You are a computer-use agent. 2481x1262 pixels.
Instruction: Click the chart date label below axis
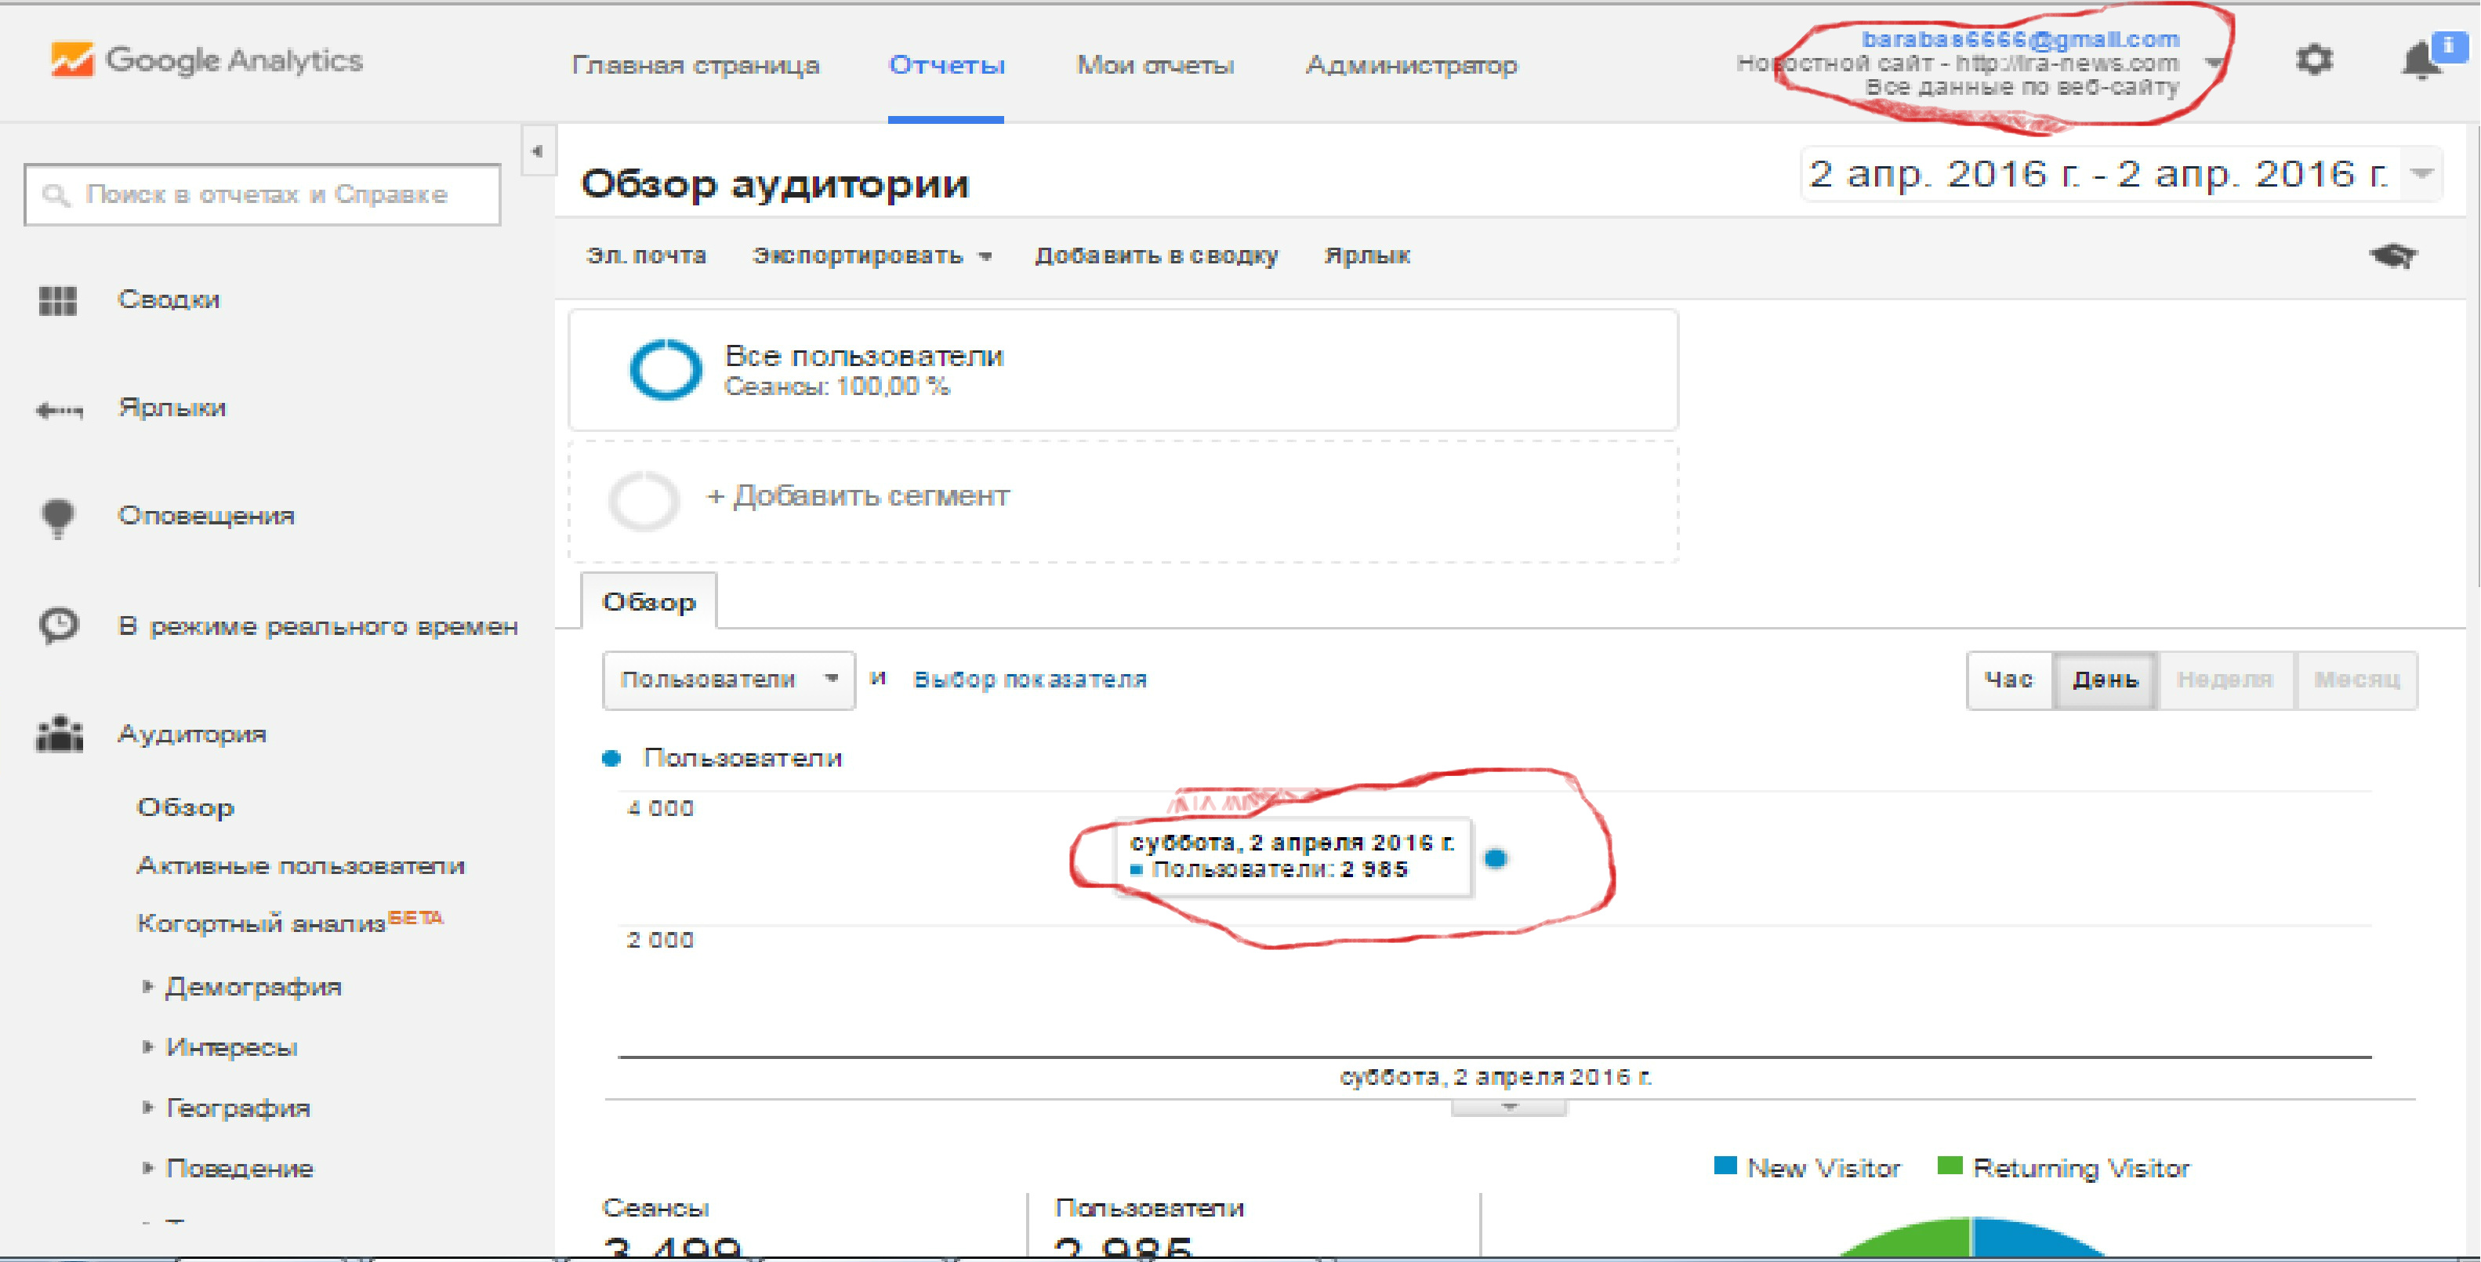1496,1077
